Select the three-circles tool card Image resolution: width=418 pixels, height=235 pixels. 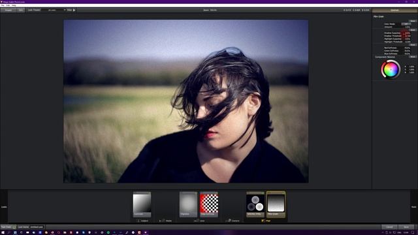pyautogui.click(x=255, y=204)
